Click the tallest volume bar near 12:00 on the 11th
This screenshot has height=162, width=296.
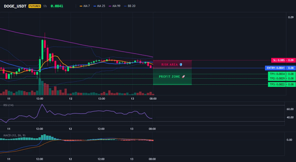pyautogui.click(x=40, y=87)
